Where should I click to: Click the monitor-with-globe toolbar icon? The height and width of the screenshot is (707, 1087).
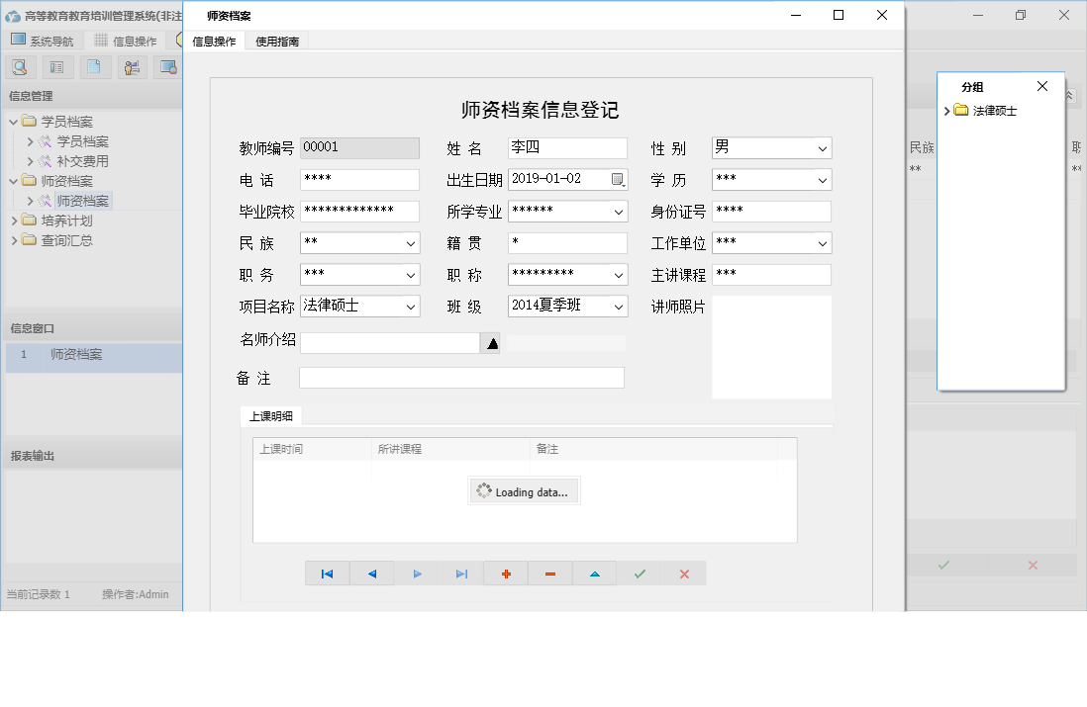click(x=167, y=66)
